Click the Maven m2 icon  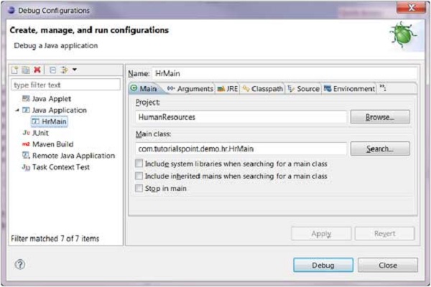click(26, 144)
